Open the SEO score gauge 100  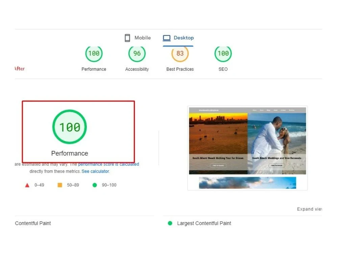[x=223, y=54]
